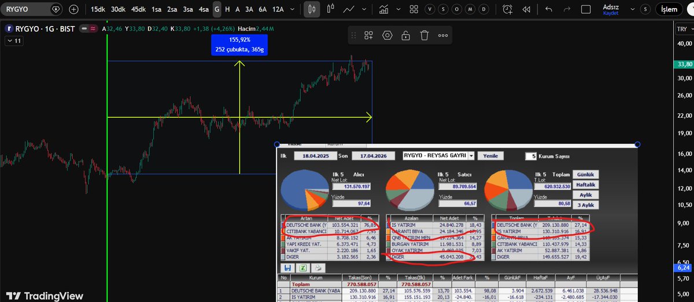Switch to the weekly H timeframe
Image resolution: width=694 pixels, height=302 pixels.
pos(227,9)
